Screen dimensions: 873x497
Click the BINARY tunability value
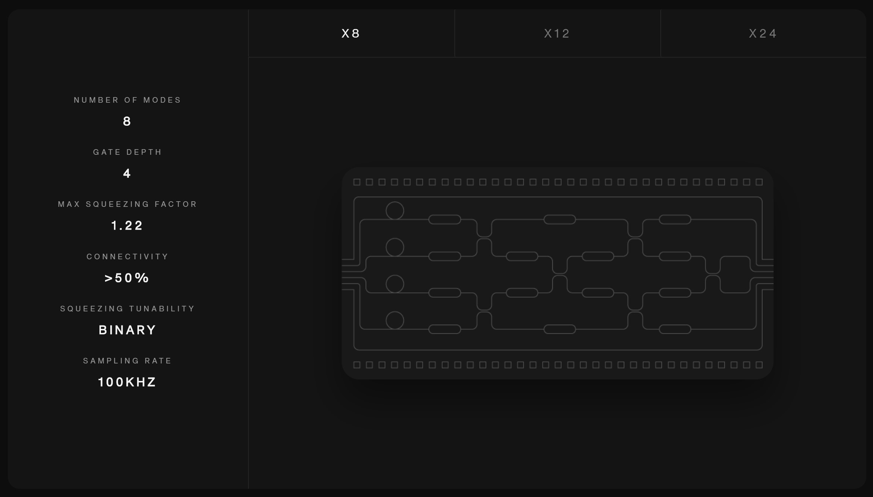click(x=127, y=330)
